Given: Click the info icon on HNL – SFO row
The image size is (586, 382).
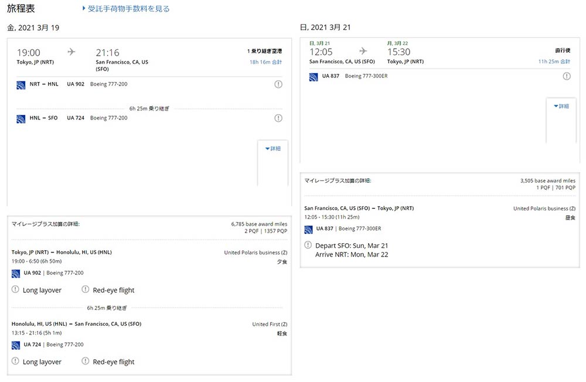Looking at the screenshot, I should tap(278, 118).
